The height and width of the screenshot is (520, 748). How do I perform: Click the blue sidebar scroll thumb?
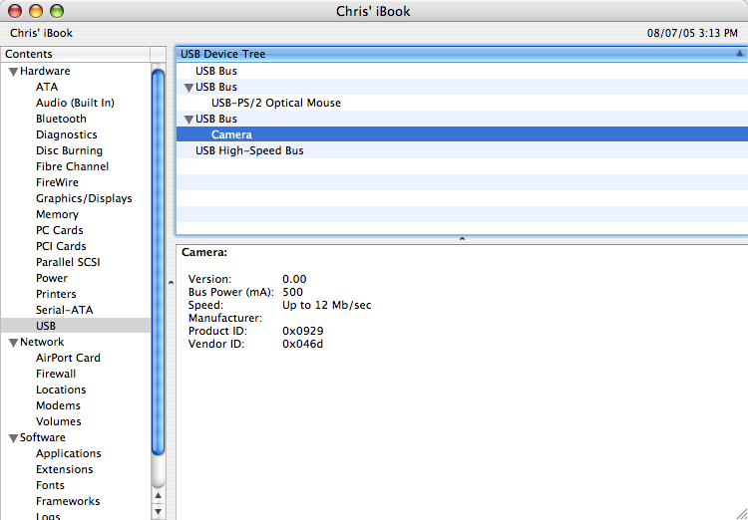(158, 262)
